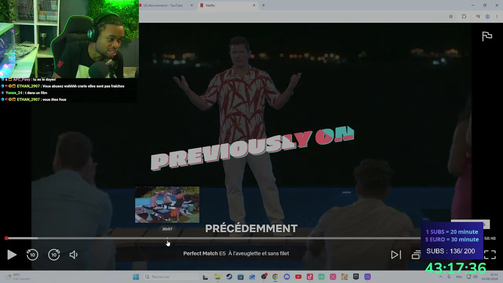Open OBS Studio from the taskbar
The height and width of the screenshot is (283, 503).
pos(264,277)
